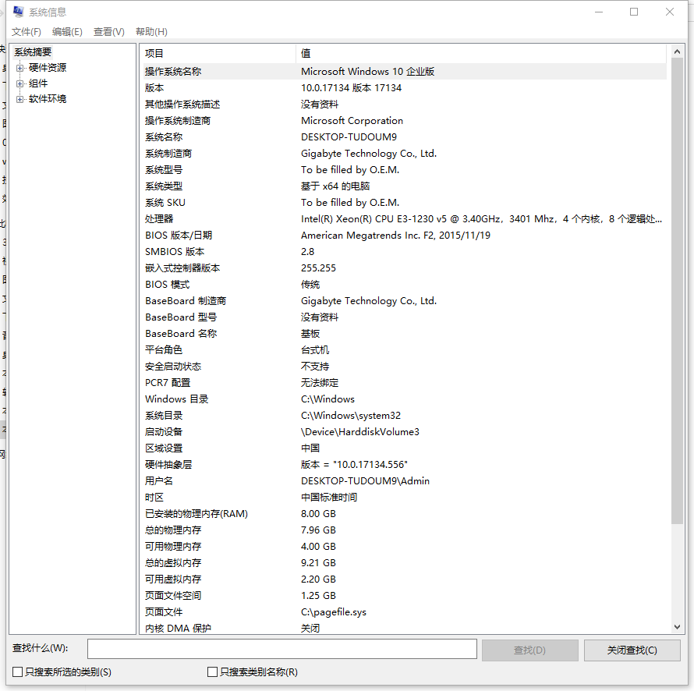Expand the 软件环境 tree node
This screenshot has height=691, width=694.
[19, 99]
